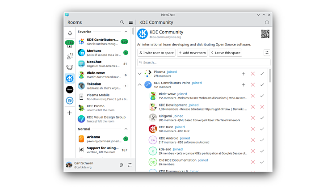Expand the Plasma space in the list
This screenshot has width=336, height=189.
[140, 74]
